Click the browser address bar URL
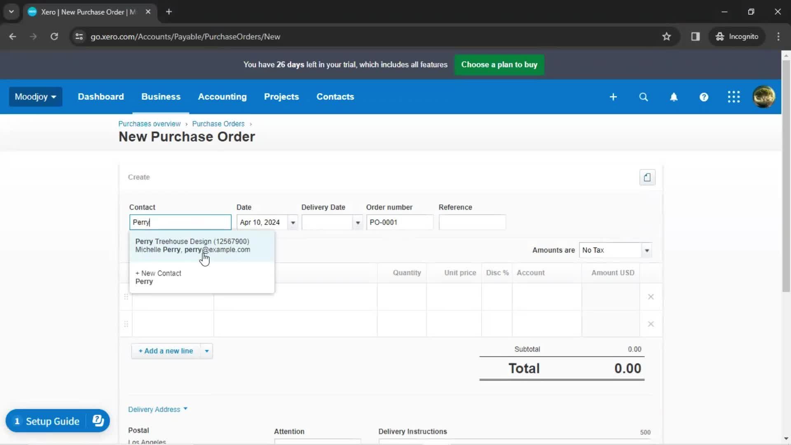Viewport: 791px width, 445px height. pos(185,37)
